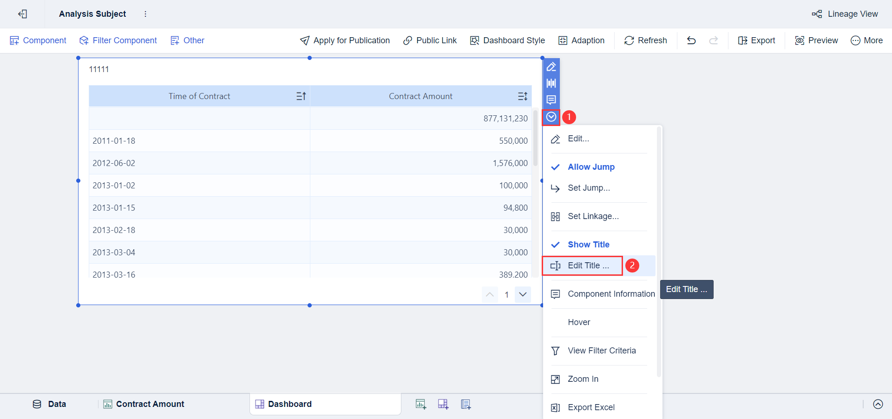892x419 pixels.
Task: Select the pencil edit icon on the component toolbar
Action: (x=551, y=67)
